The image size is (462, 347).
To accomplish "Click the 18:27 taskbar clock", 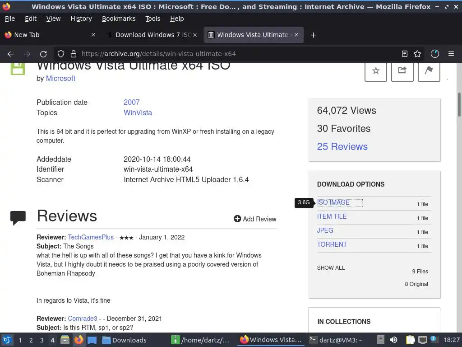I will 451,340.
